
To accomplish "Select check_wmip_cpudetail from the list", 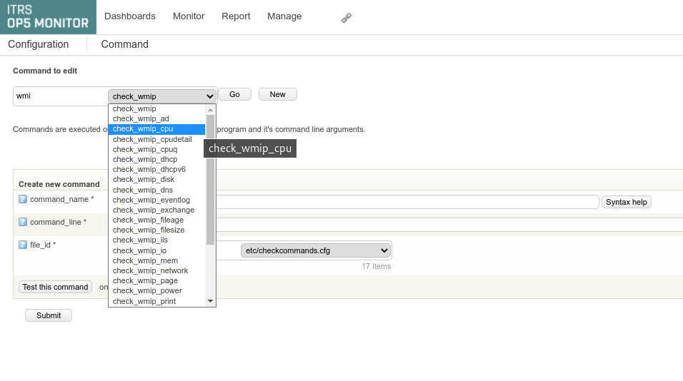I will 156,140.
